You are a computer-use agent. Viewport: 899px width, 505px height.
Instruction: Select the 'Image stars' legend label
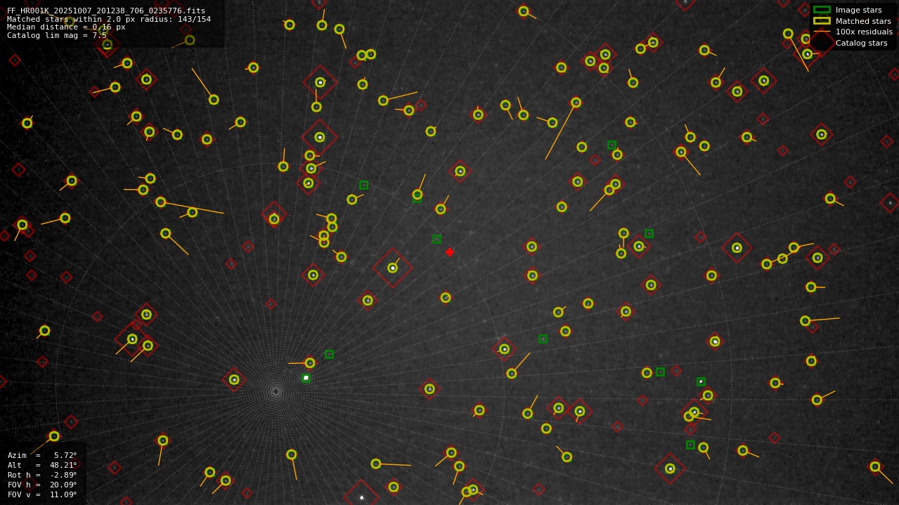(858, 10)
